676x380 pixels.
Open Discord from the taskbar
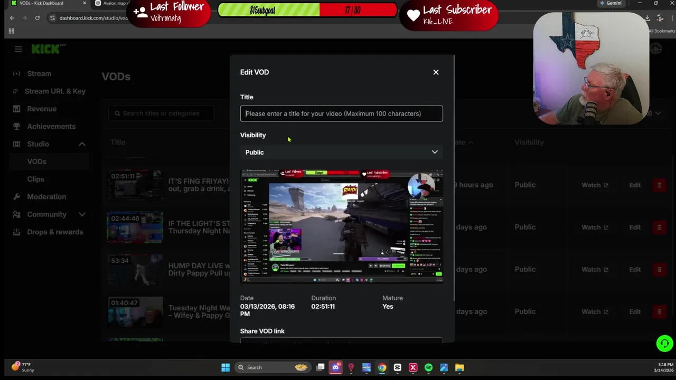click(335, 368)
